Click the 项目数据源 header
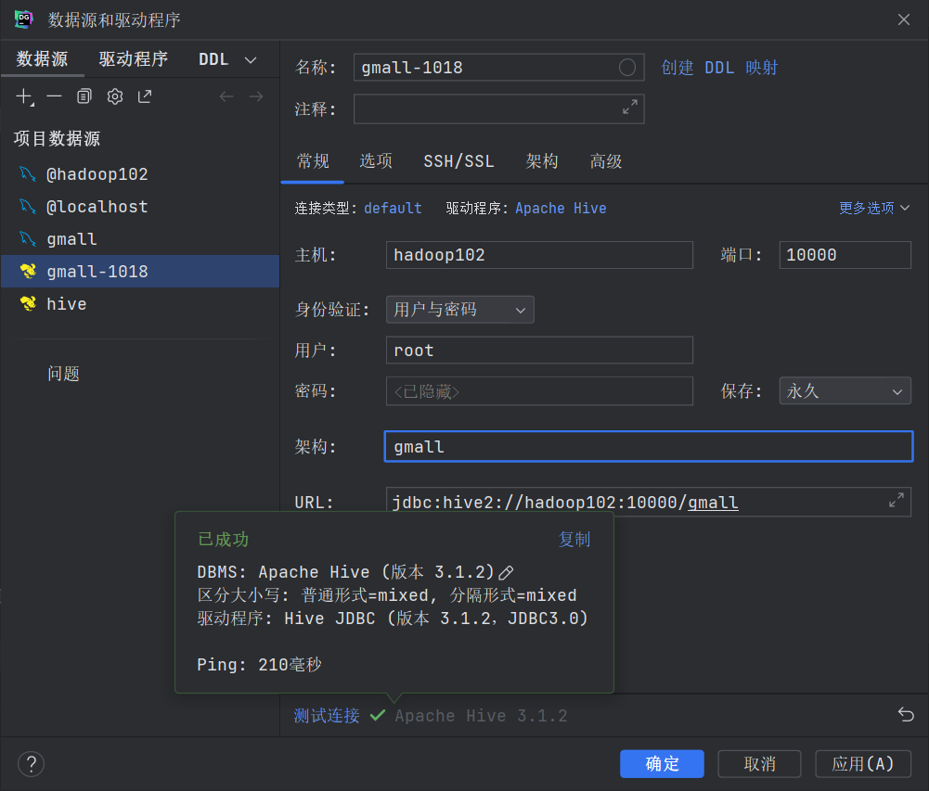The image size is (929, 791). point(57,138)
